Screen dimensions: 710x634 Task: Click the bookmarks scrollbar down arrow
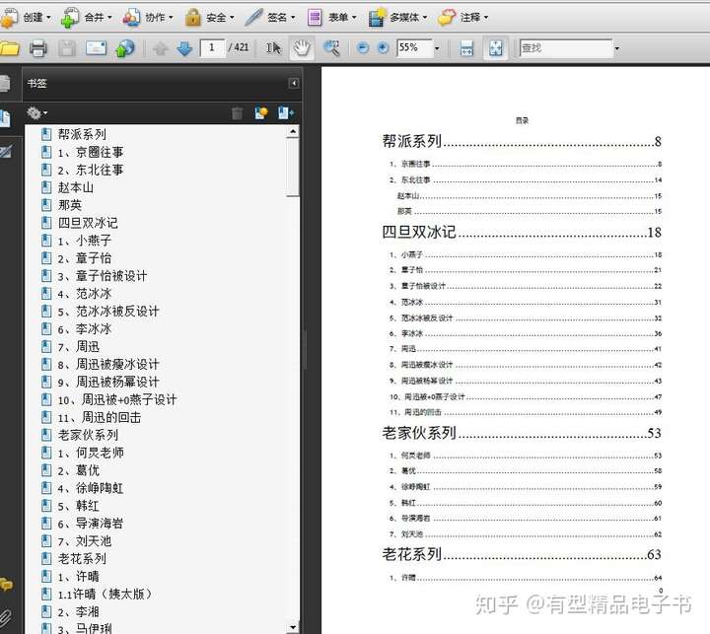pos(293,627)
